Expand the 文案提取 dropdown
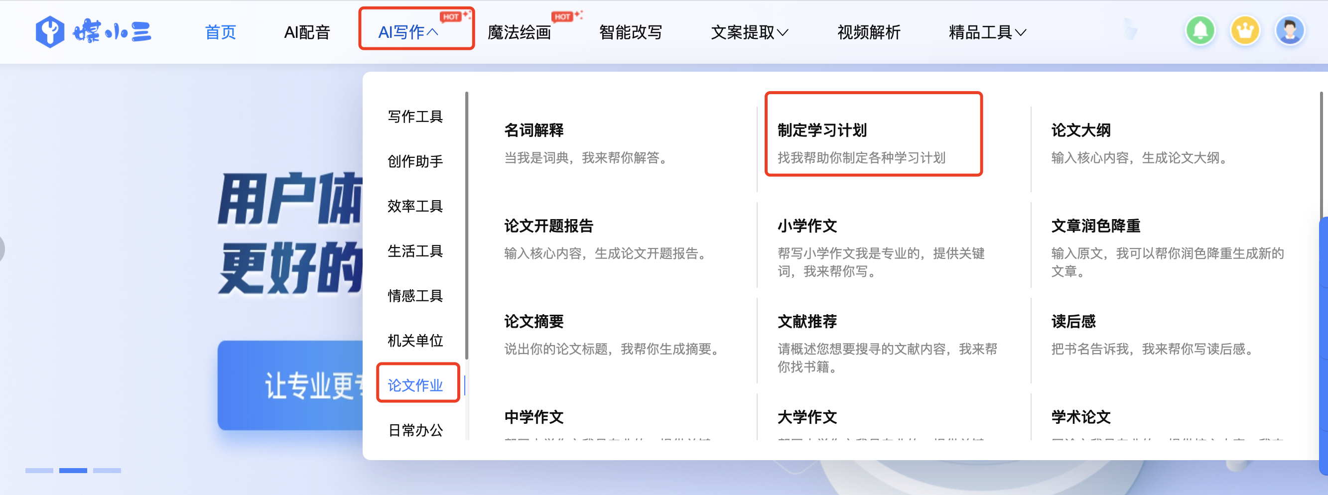The image size is (1328, 495). (x=750, y=32)
